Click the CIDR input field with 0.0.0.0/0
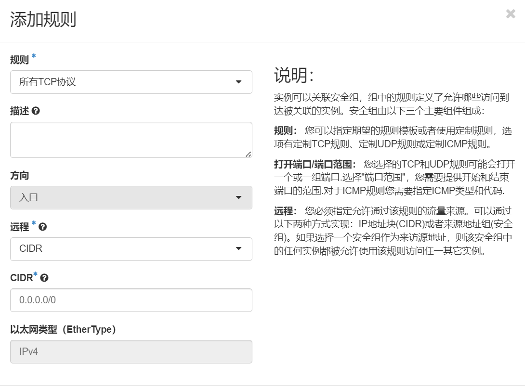Screen dimensions: 525x389 click(131, 300)
